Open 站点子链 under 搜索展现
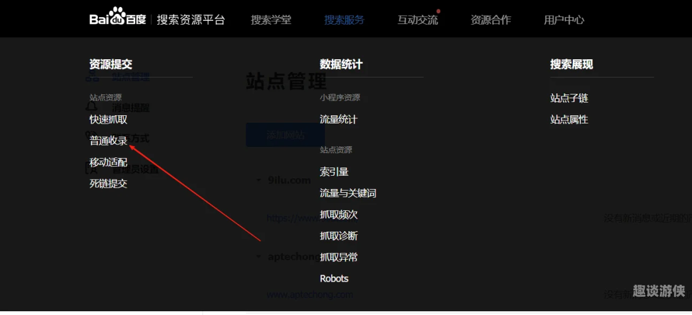This screenshot has width=692, height=315. [570, 98]
